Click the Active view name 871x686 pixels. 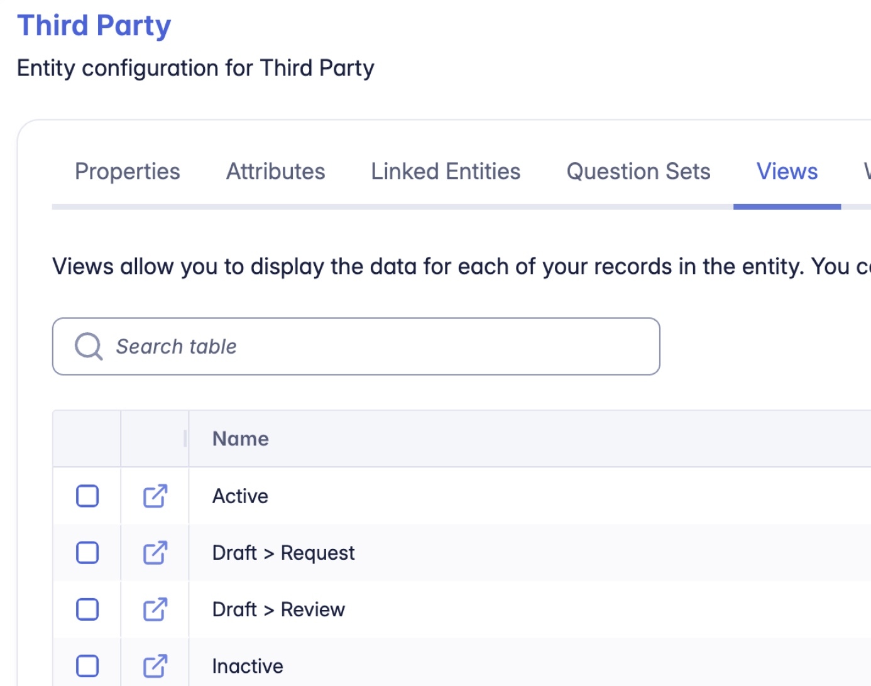click(x=240, y=496)
